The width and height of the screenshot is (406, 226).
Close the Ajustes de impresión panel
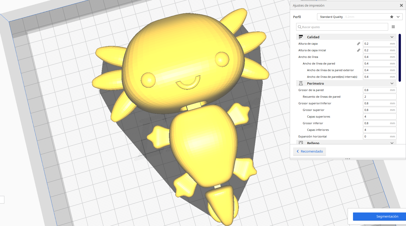click(401, 5)
